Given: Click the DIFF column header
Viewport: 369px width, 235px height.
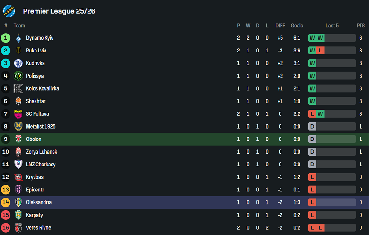Looking at the screenshot, I should 281,26.
